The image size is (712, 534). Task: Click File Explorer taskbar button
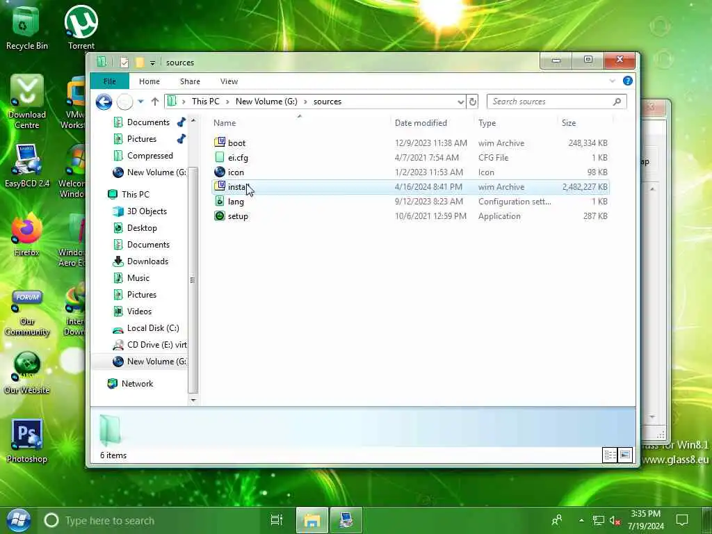click(x=312, y=520)
